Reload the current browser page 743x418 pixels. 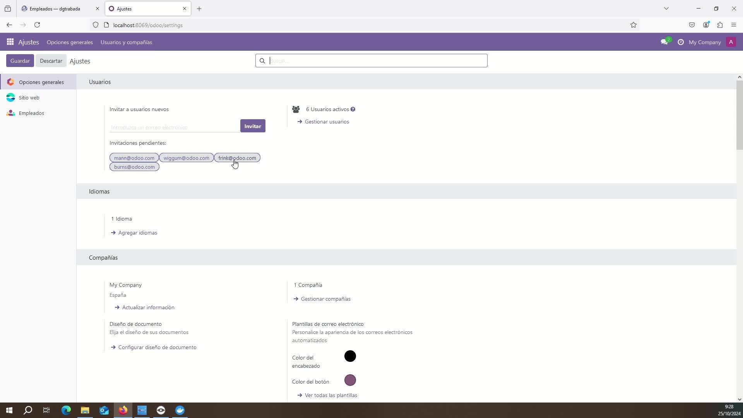click(37, 25)
